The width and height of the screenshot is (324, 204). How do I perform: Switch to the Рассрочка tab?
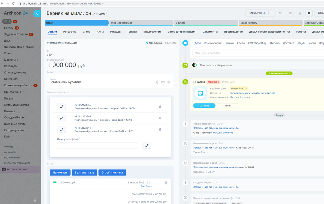click(70, 32)
